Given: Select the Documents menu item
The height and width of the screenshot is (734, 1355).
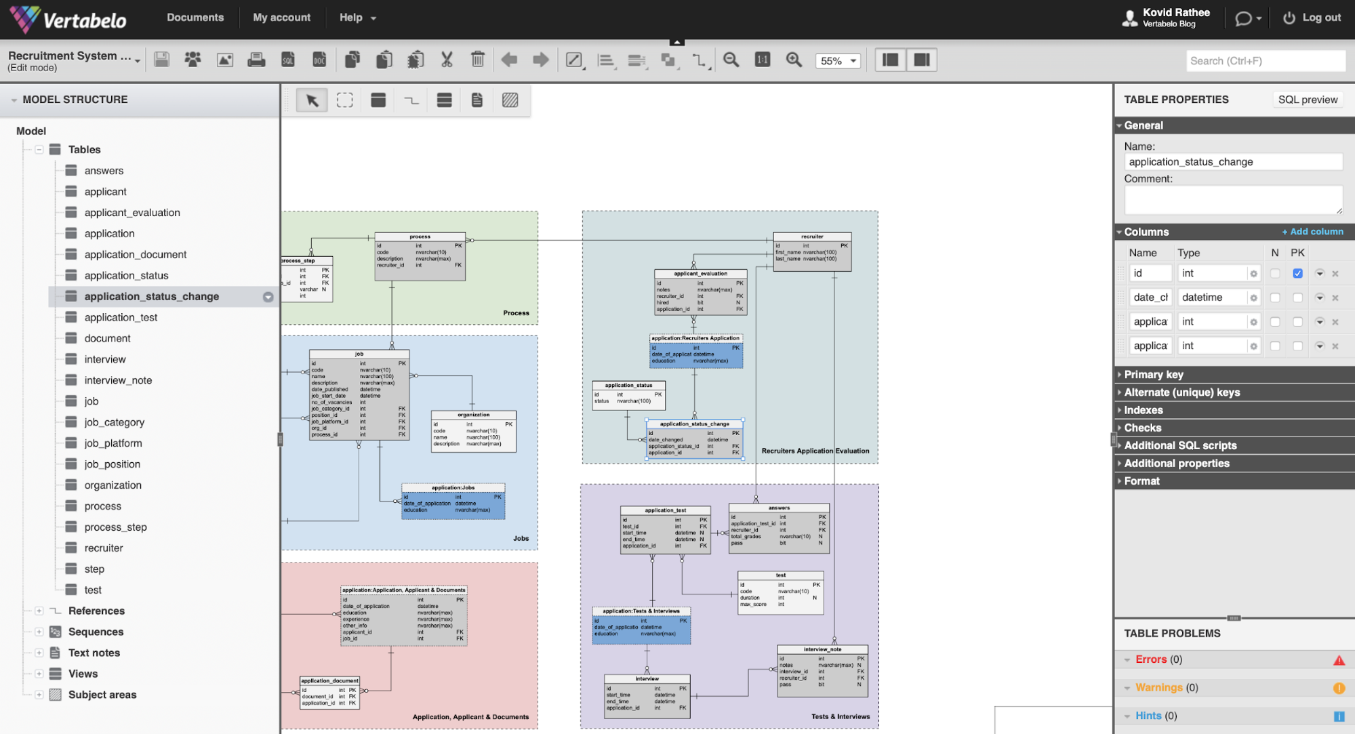Looking at the screenshot, I should click(193, 17).
